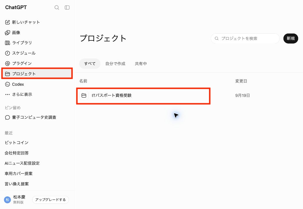Click the 無料版 plan label
The height and width of the screenshot is (209, 303).
(x=18, y=202)
